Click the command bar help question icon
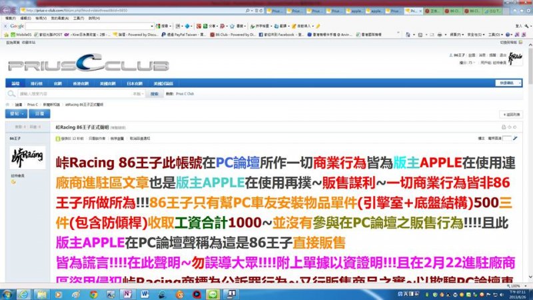This screenshot has height=300, width=533. point(508,35)
